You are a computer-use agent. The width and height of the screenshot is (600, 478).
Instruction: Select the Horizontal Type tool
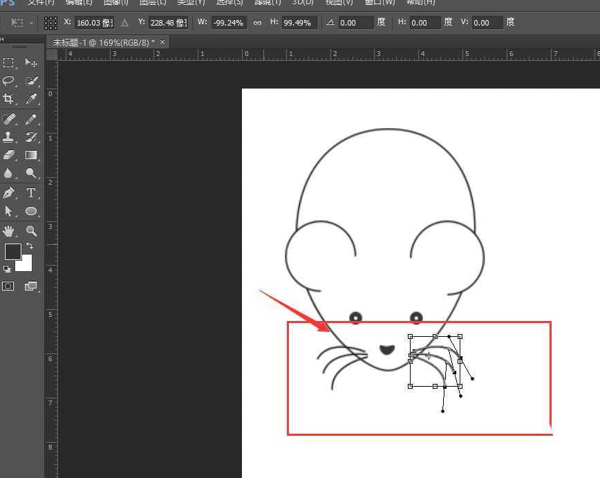[32, 192]
